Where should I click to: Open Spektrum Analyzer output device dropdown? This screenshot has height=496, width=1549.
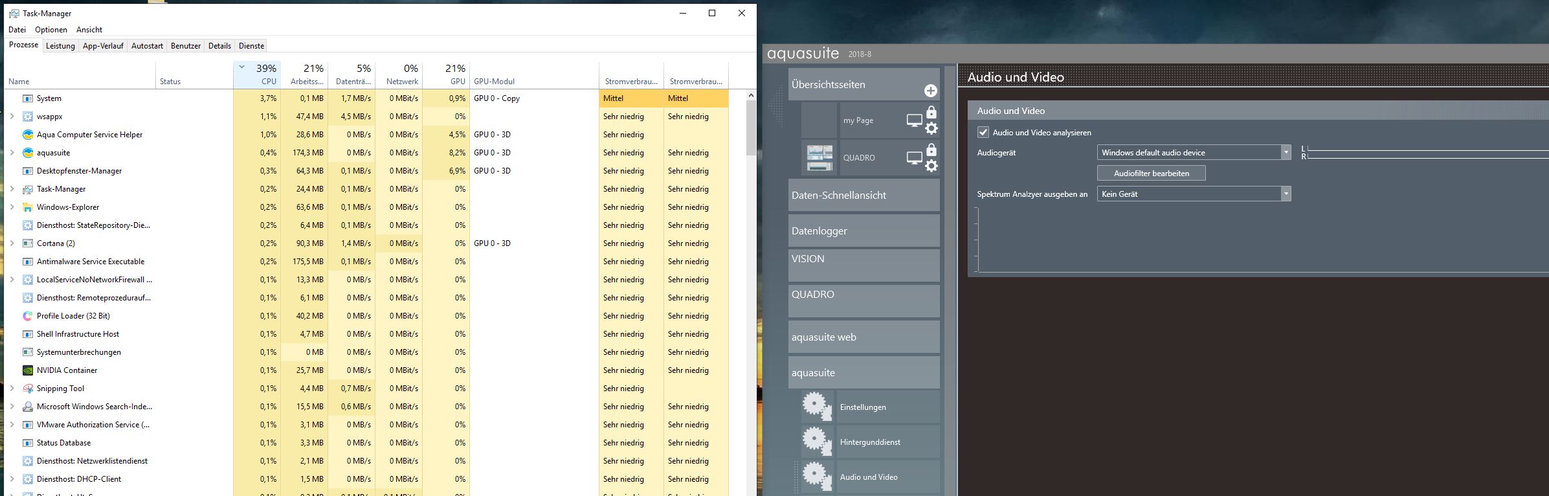(1286, 194)
